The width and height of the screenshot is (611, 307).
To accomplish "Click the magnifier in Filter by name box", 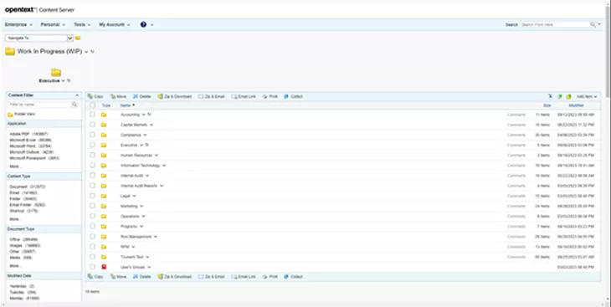I will (x=74, y=105).
